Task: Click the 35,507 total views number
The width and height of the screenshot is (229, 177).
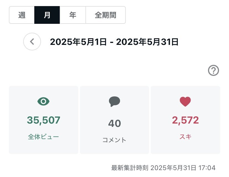Action: 43,120
